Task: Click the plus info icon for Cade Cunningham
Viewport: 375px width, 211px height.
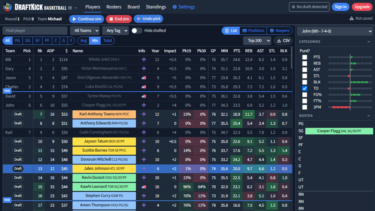Action: [144, 132]
